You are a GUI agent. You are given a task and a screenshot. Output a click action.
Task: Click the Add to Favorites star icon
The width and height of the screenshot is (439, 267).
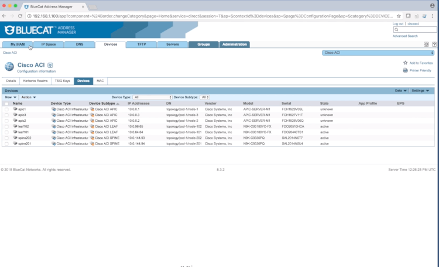405,63
